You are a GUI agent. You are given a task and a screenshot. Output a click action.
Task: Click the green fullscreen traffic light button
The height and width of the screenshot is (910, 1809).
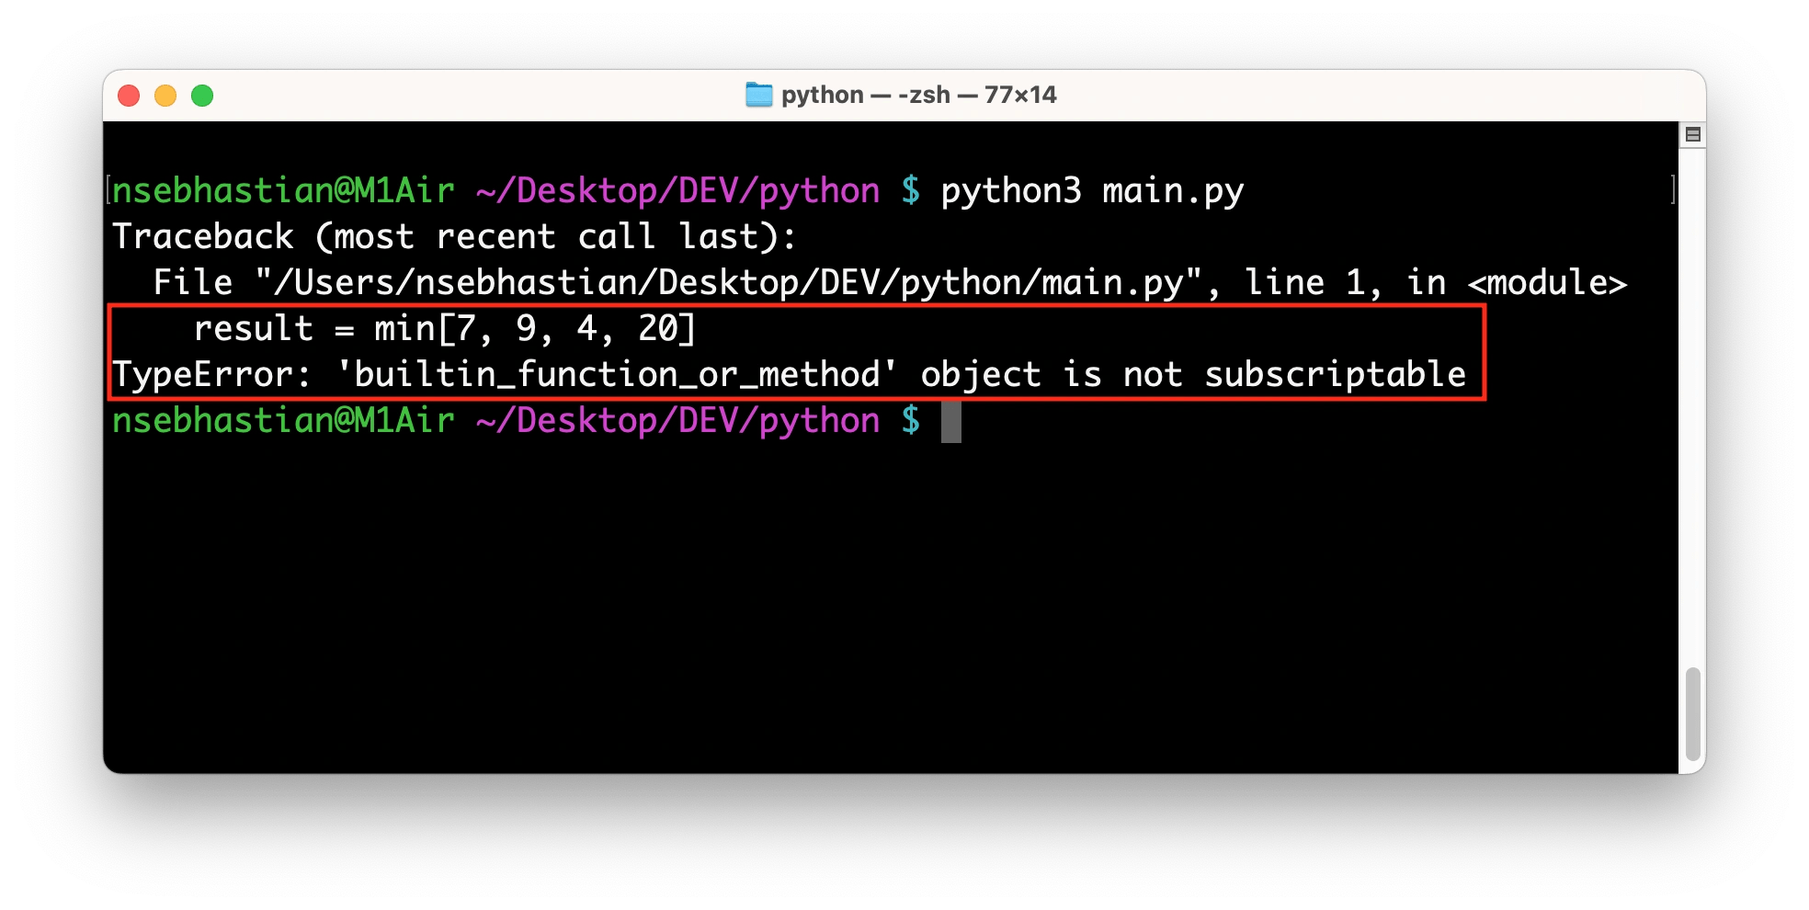pyautogui.click(x=202, y=94)
